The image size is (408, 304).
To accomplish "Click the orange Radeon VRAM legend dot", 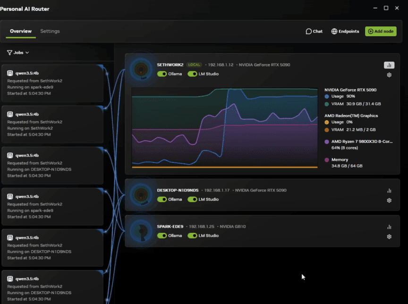I will coord(327,130).
